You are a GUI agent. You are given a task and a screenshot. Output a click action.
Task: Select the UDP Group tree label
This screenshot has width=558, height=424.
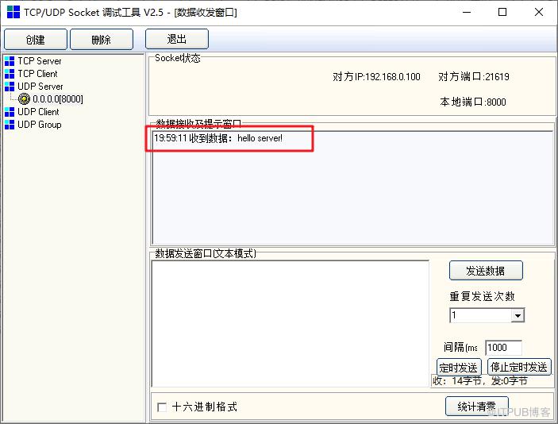point(39,125)
